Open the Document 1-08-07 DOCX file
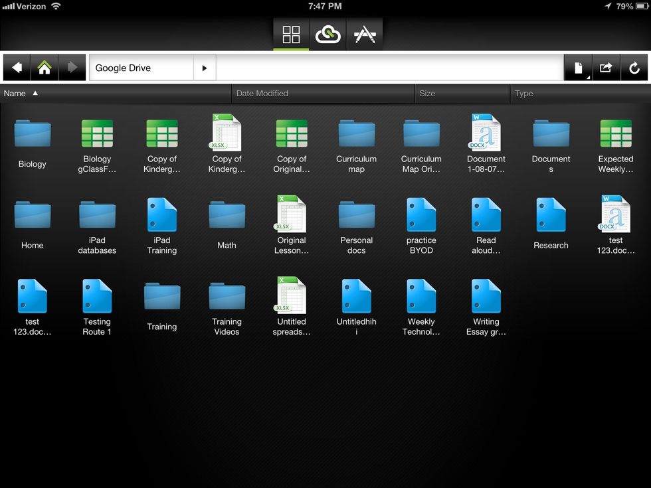Screen dimensions: 651x488 pyautogui.click(x=486, y=133)
